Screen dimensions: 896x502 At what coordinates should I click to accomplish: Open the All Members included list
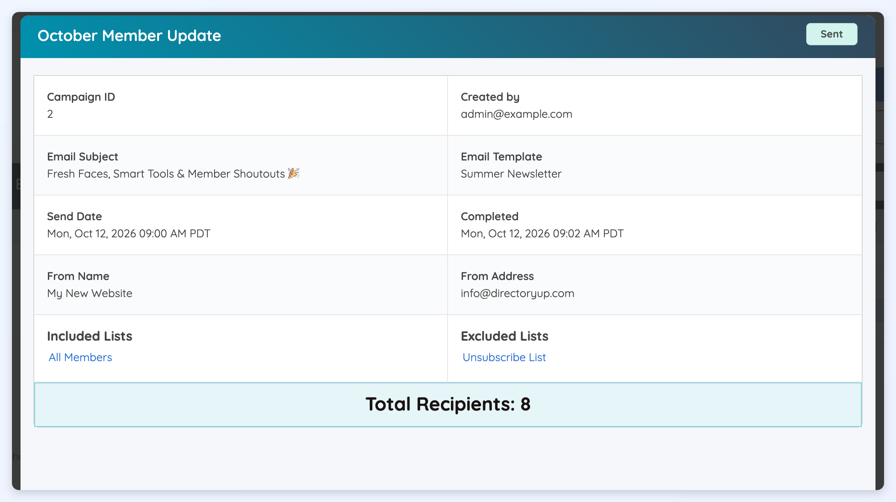point(80,357)
